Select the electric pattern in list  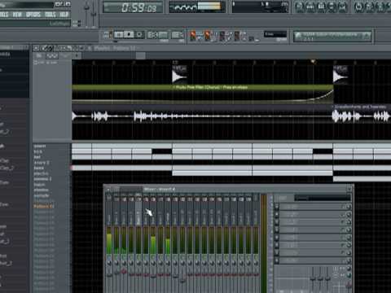pos(41,173)
